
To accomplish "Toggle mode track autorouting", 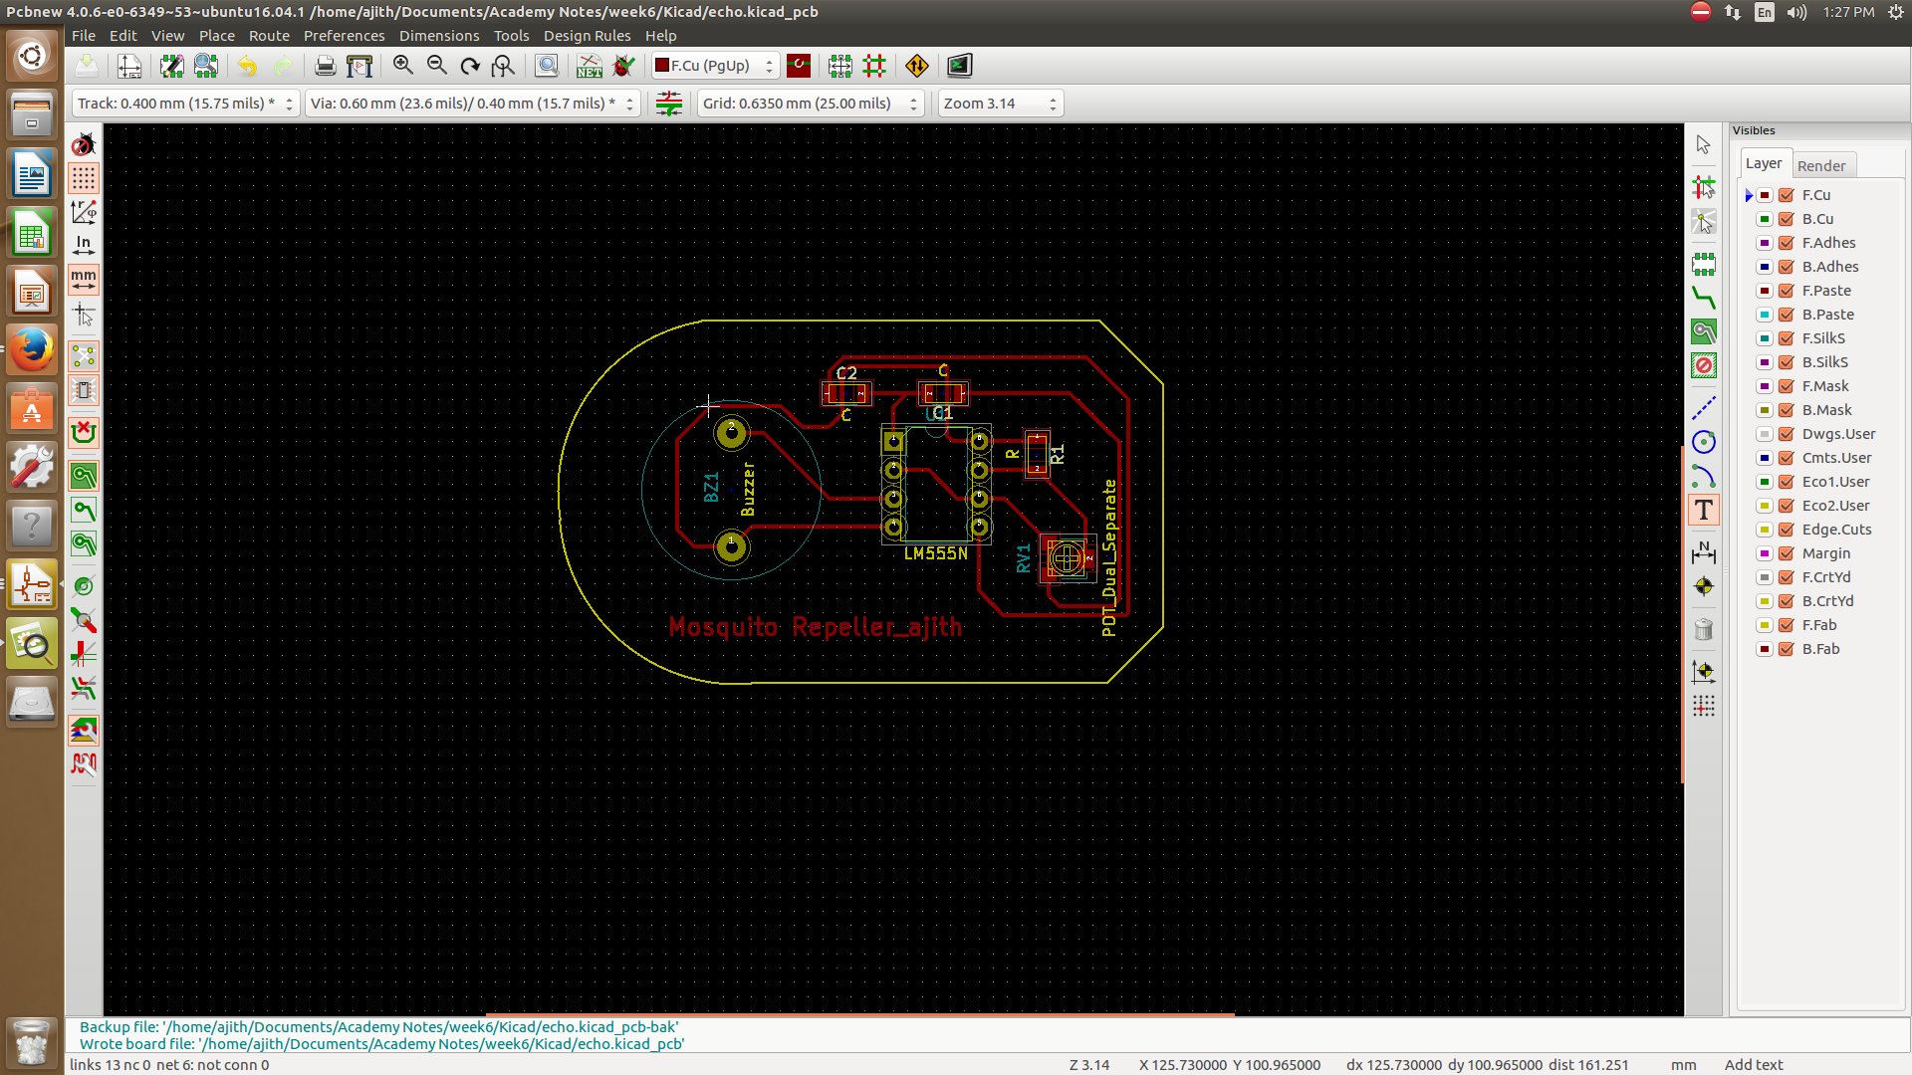I will click(874, 66).
